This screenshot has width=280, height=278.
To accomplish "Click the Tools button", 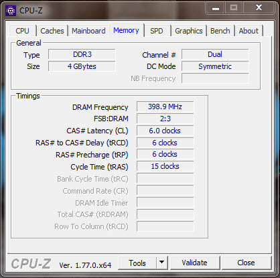I will [137, 263].
